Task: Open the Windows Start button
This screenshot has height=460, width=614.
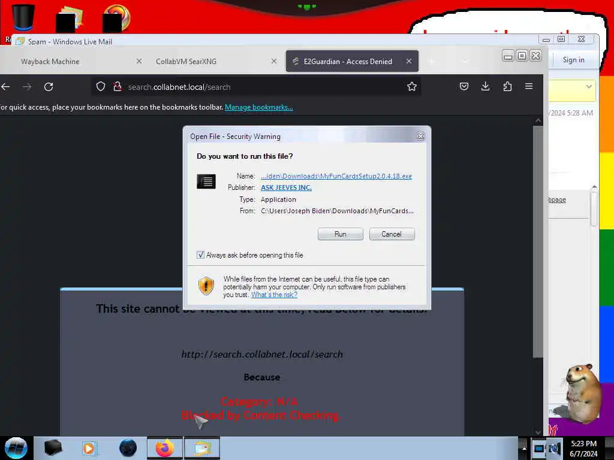Action: [x=16, y=448]
